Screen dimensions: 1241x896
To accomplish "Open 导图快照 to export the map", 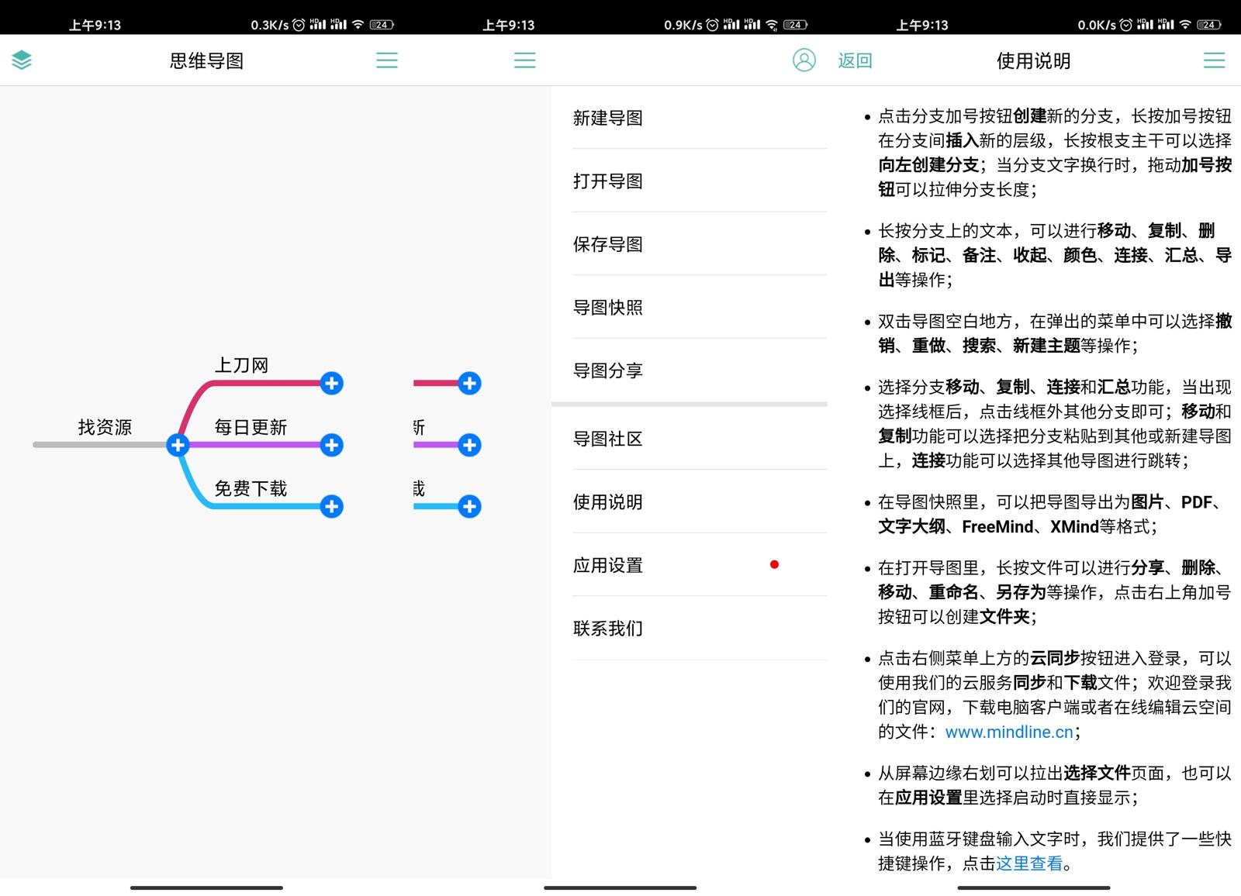I will pyautogui.click(x=609, y=308).
